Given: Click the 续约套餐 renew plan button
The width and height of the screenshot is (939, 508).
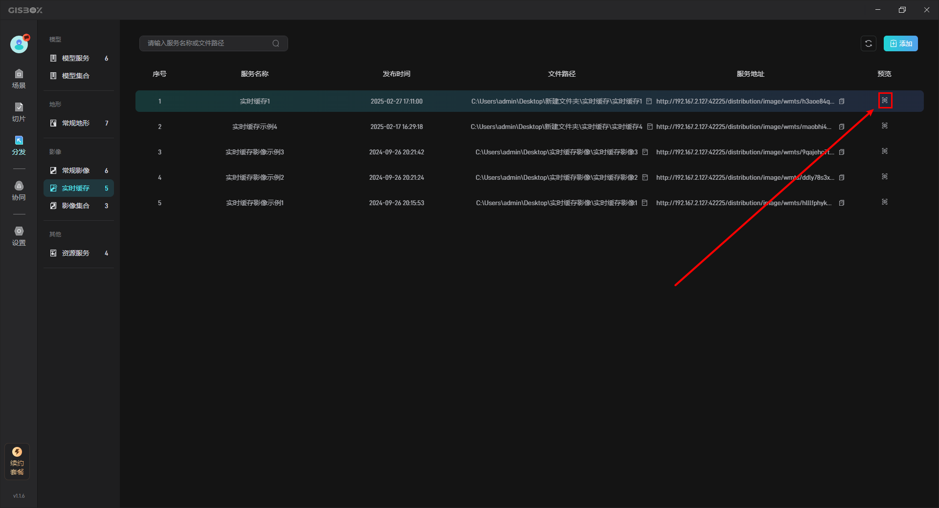Looking at the screenshot, I should pos(17,461).
